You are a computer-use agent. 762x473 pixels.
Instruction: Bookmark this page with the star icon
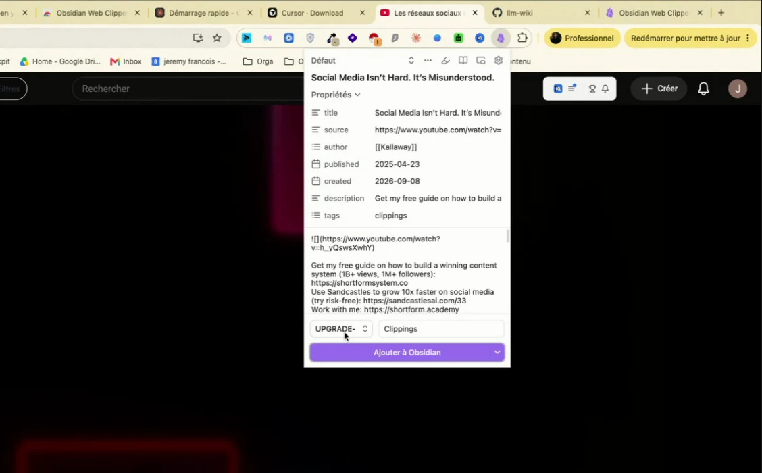click(217, 38)
